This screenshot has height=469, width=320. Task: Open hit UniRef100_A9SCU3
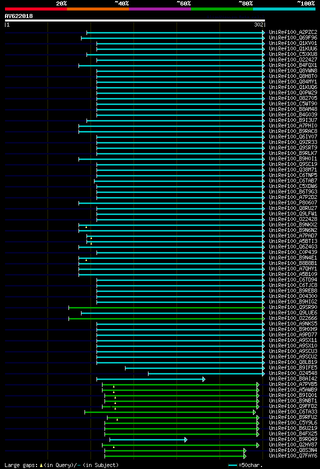point(293,351)
